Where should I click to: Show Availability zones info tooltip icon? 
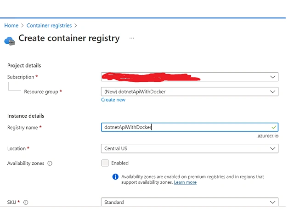[50, 164]
